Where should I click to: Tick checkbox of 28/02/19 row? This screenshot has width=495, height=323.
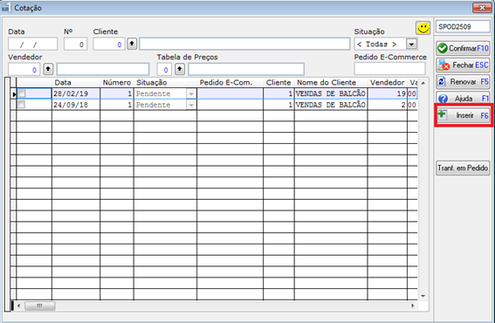click(22, 93)
